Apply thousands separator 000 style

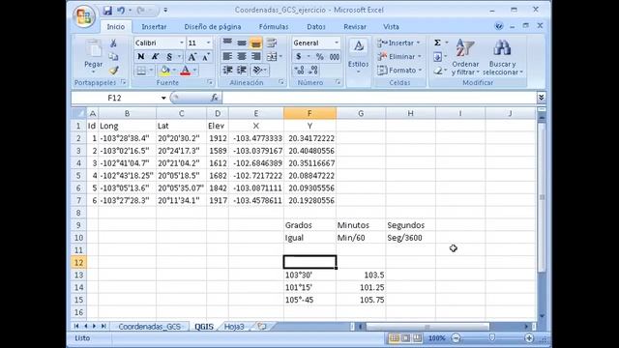(x=335, y=56)
